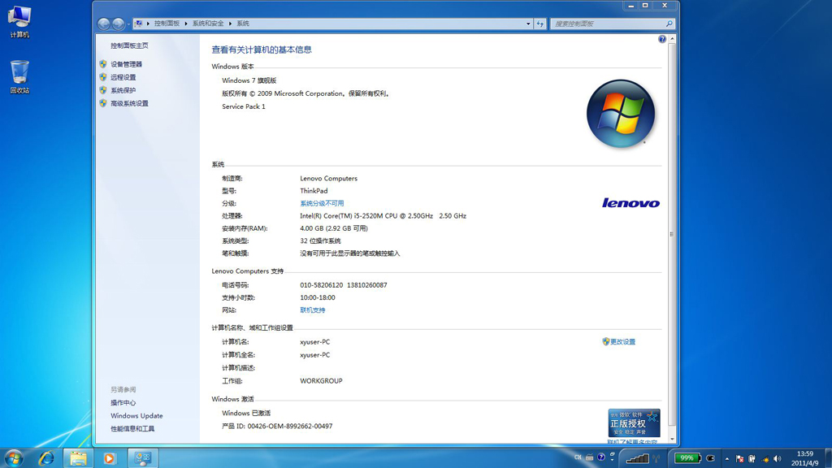This screenshot has height=468, width=832.
Task: Open 操作中心 link
Action: point(123,403)
